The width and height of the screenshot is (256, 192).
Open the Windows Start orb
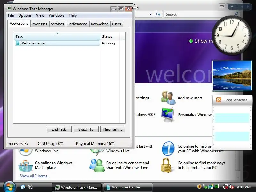pyautogui.click(x=9, y=187)
